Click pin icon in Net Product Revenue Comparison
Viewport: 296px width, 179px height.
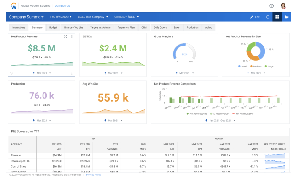(x=206, y=120)
